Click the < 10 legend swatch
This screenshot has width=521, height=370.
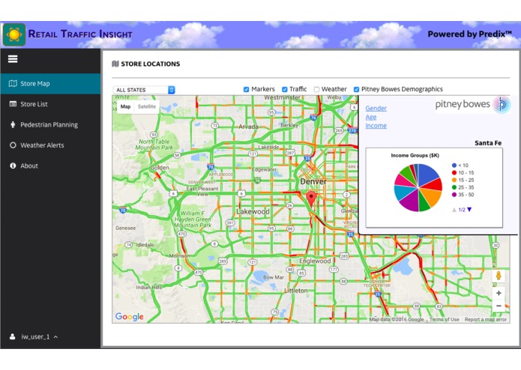[x=454, y=166]
